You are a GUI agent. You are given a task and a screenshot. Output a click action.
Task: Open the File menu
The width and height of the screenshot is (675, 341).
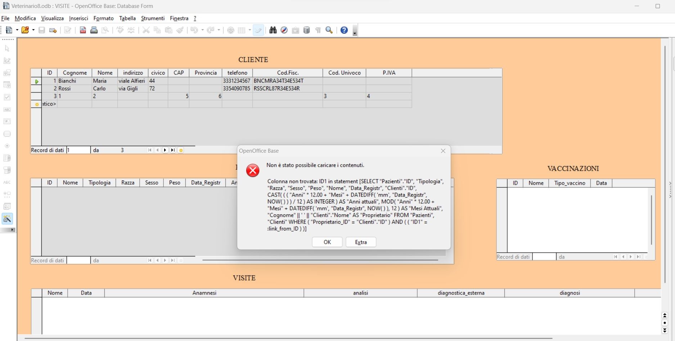(x=5, y=18)
